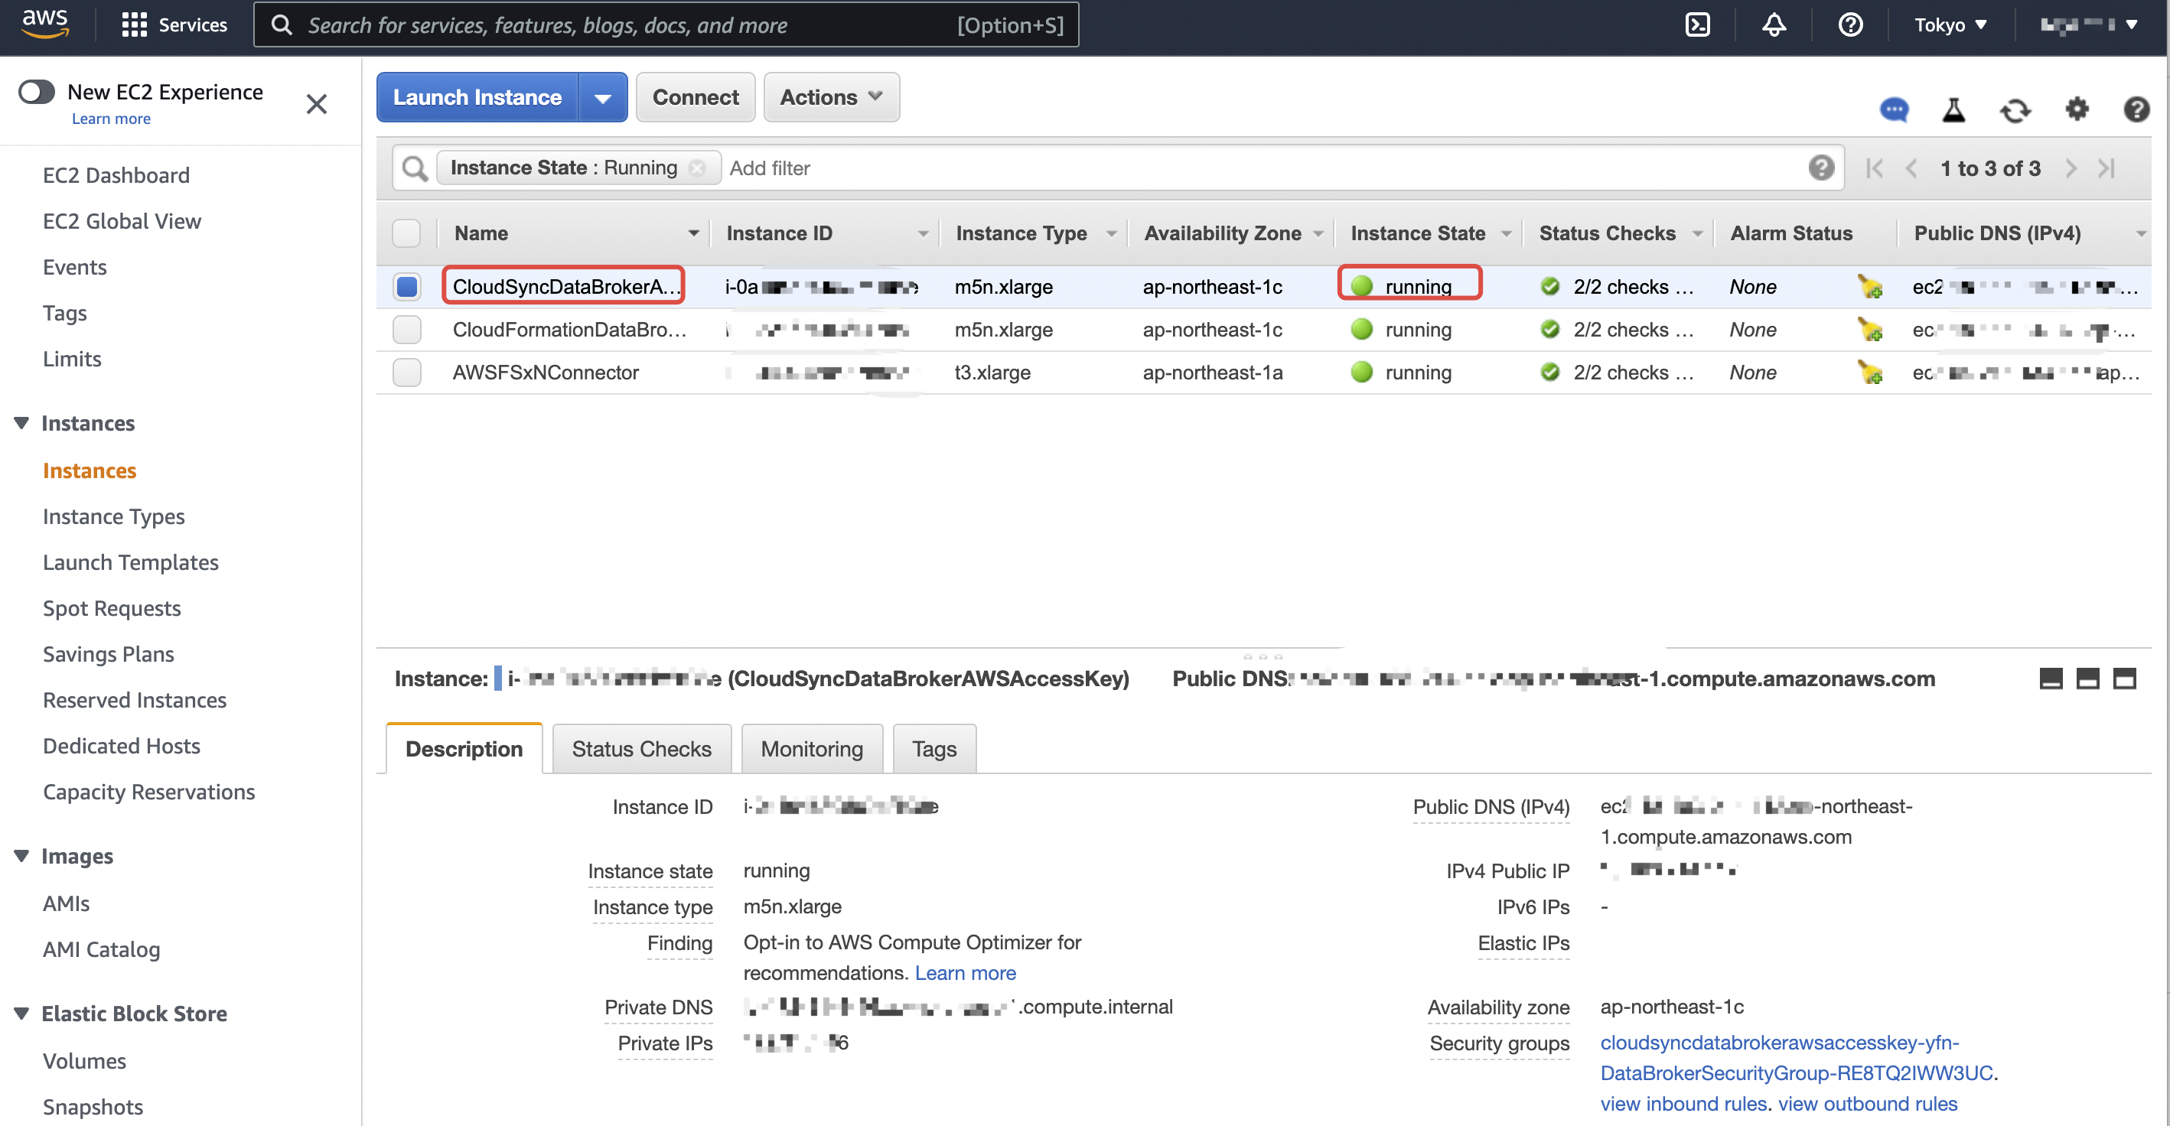This screenshot has height=1126, width=2170.
Task: Open the Tokyo region selector
Action: [x=1950, y=24]
